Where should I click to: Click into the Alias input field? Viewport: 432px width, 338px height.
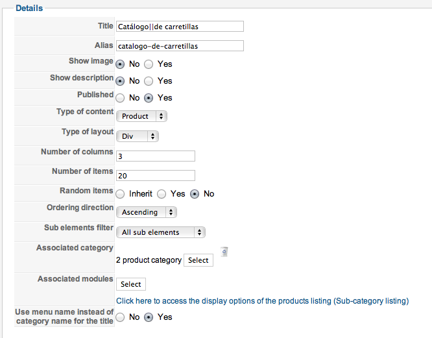click(x=180, y=46)
